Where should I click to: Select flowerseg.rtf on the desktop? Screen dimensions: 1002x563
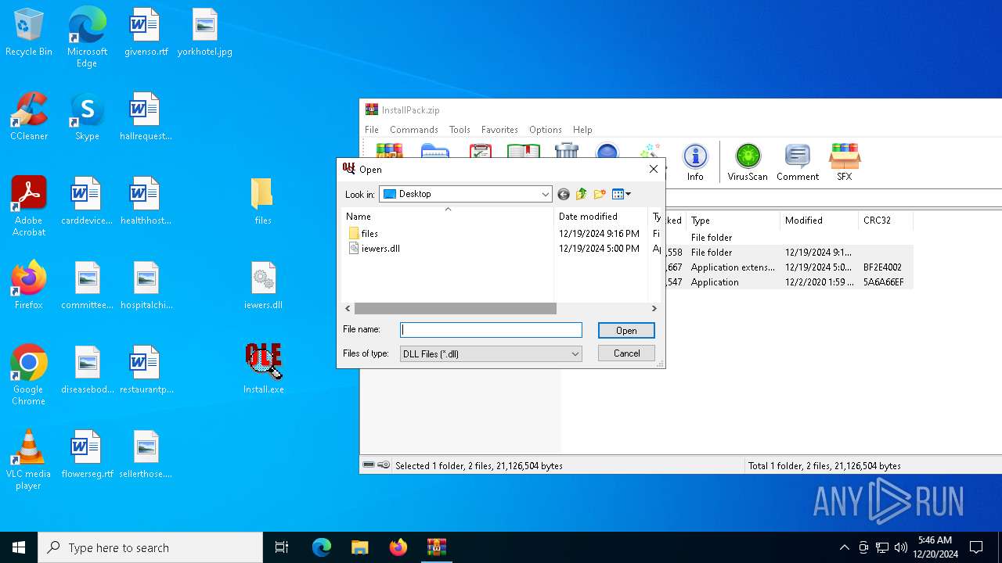(x=87, y=454)
